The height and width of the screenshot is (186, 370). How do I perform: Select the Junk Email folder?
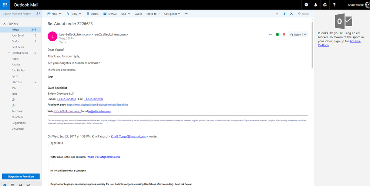18,35
